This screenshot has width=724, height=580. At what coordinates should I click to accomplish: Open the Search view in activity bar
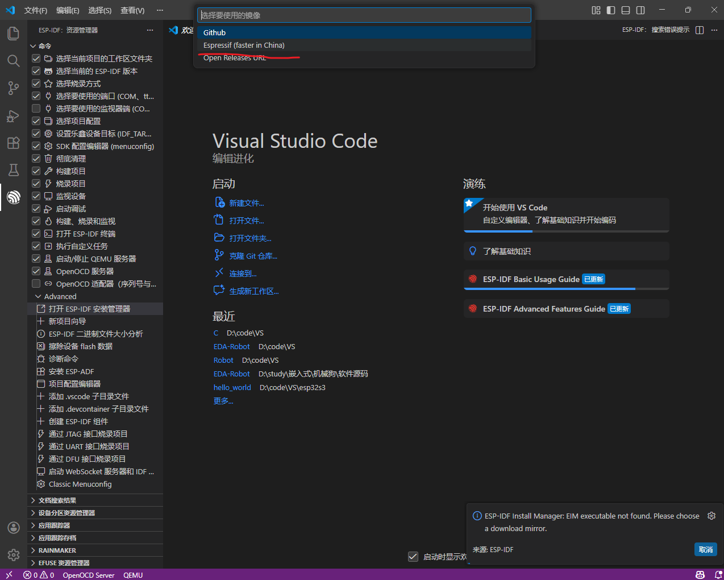[x=14, y=61]
